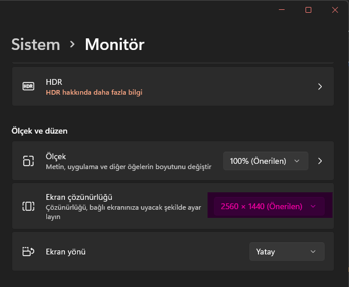Click the Ölçek ve düzen section heading
The height and width of the screenshot is (287, 349).
[x=43, y=131]
